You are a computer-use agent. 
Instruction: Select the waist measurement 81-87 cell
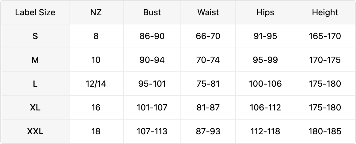pos(208,108)
